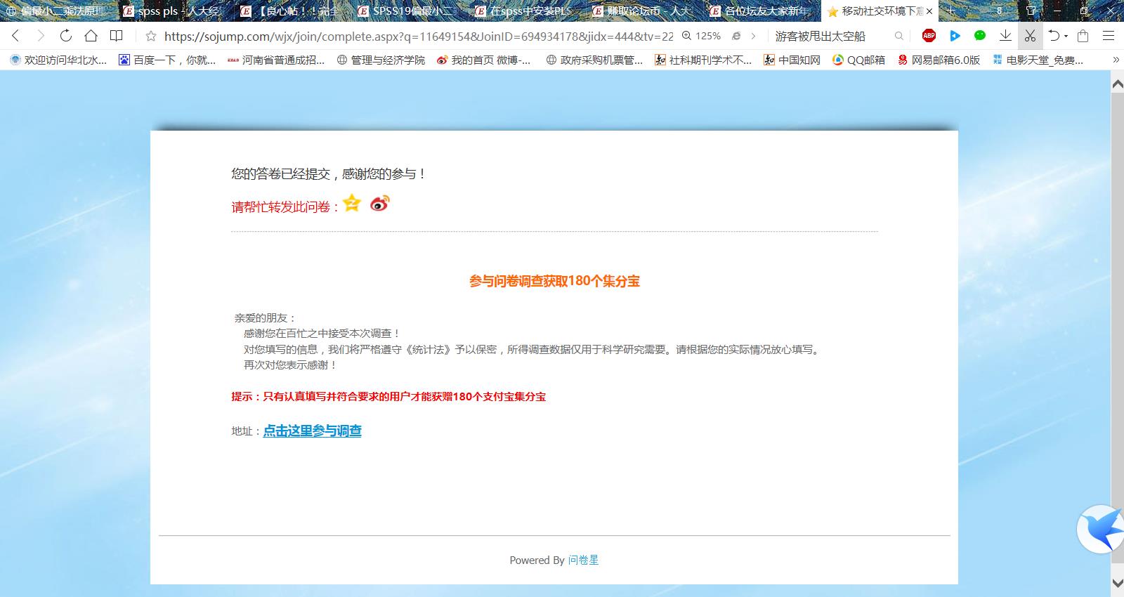Viewport: 1124px width, 597px height.
Task: Open the 管理与经济学院 bookmark
Action: pyautogui.click(x=381, y=60)
